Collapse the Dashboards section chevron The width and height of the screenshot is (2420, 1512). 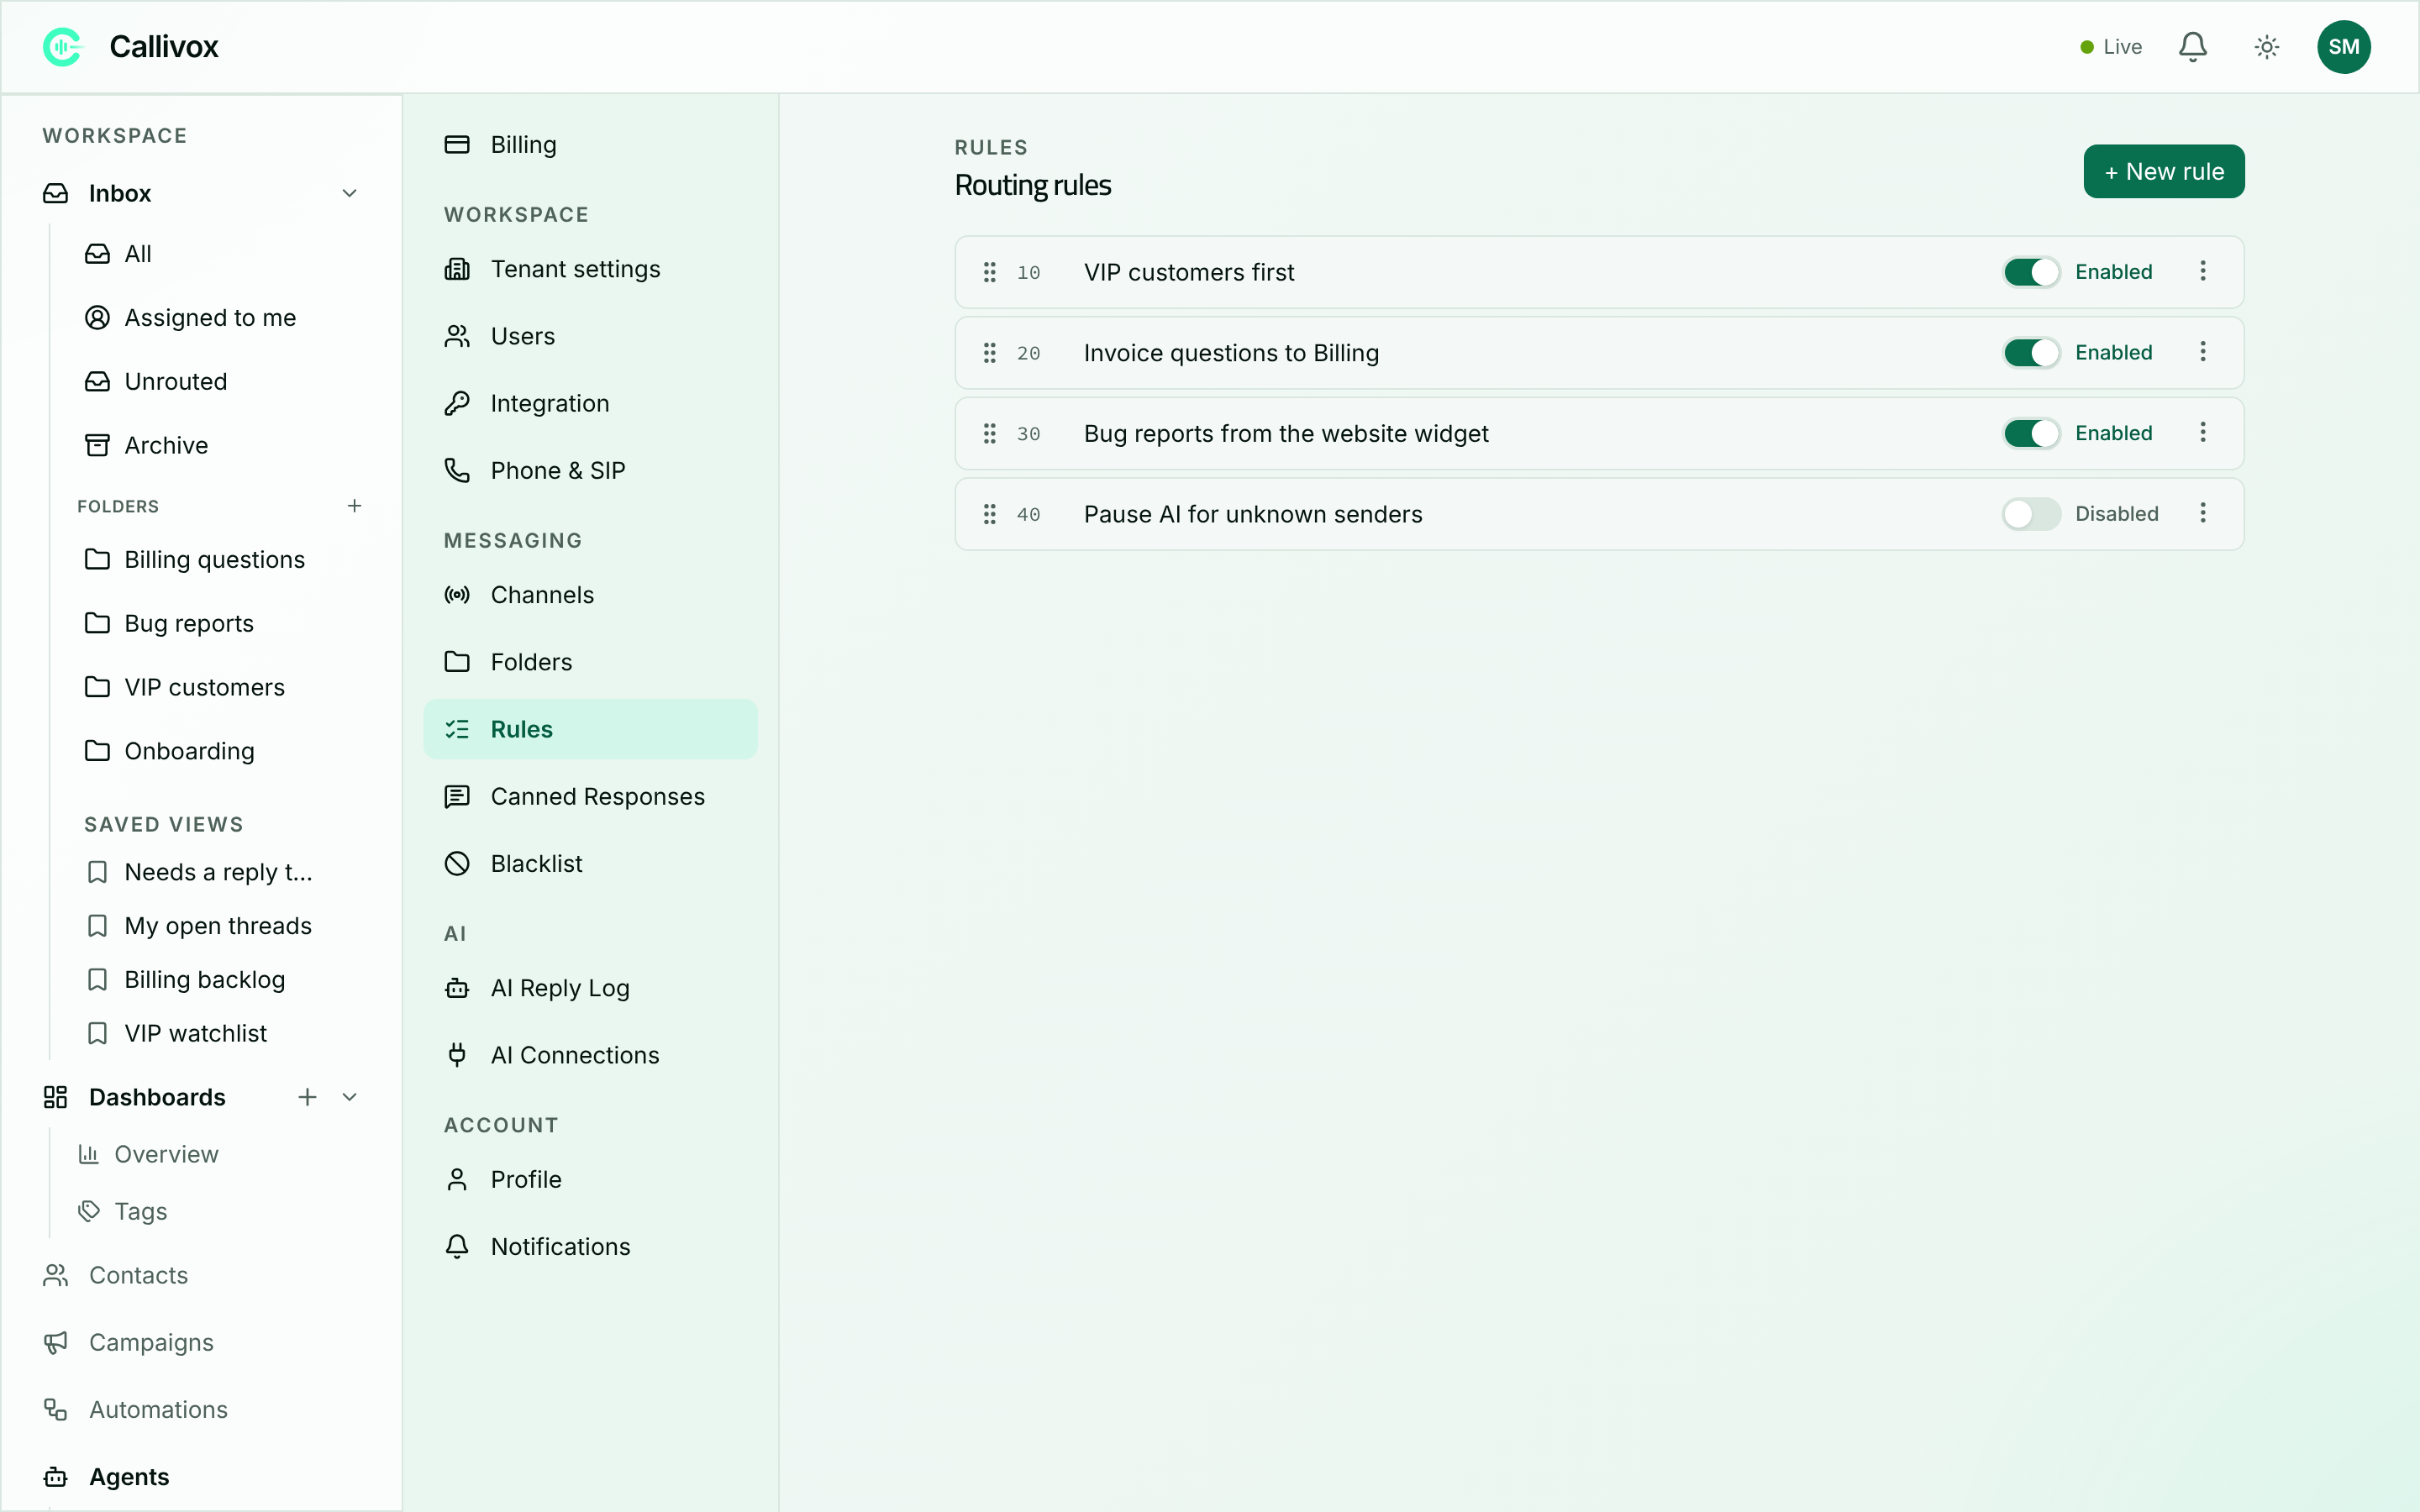[349, 1097]
